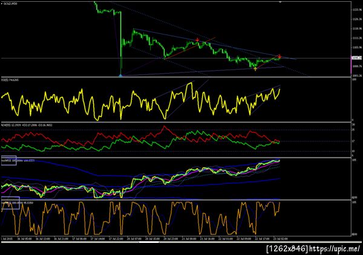Select the red arrow at the latest candle
Viewport: 363px width, 255px height.
tap(280, 56)
